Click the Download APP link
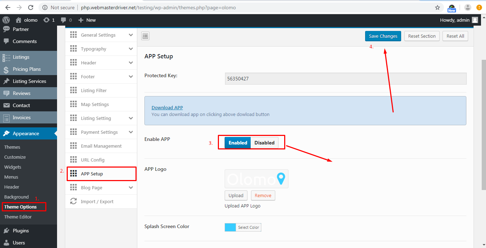The height and width of the screenshot is (248, 486). pyautogui.click(x=167, y=107)
